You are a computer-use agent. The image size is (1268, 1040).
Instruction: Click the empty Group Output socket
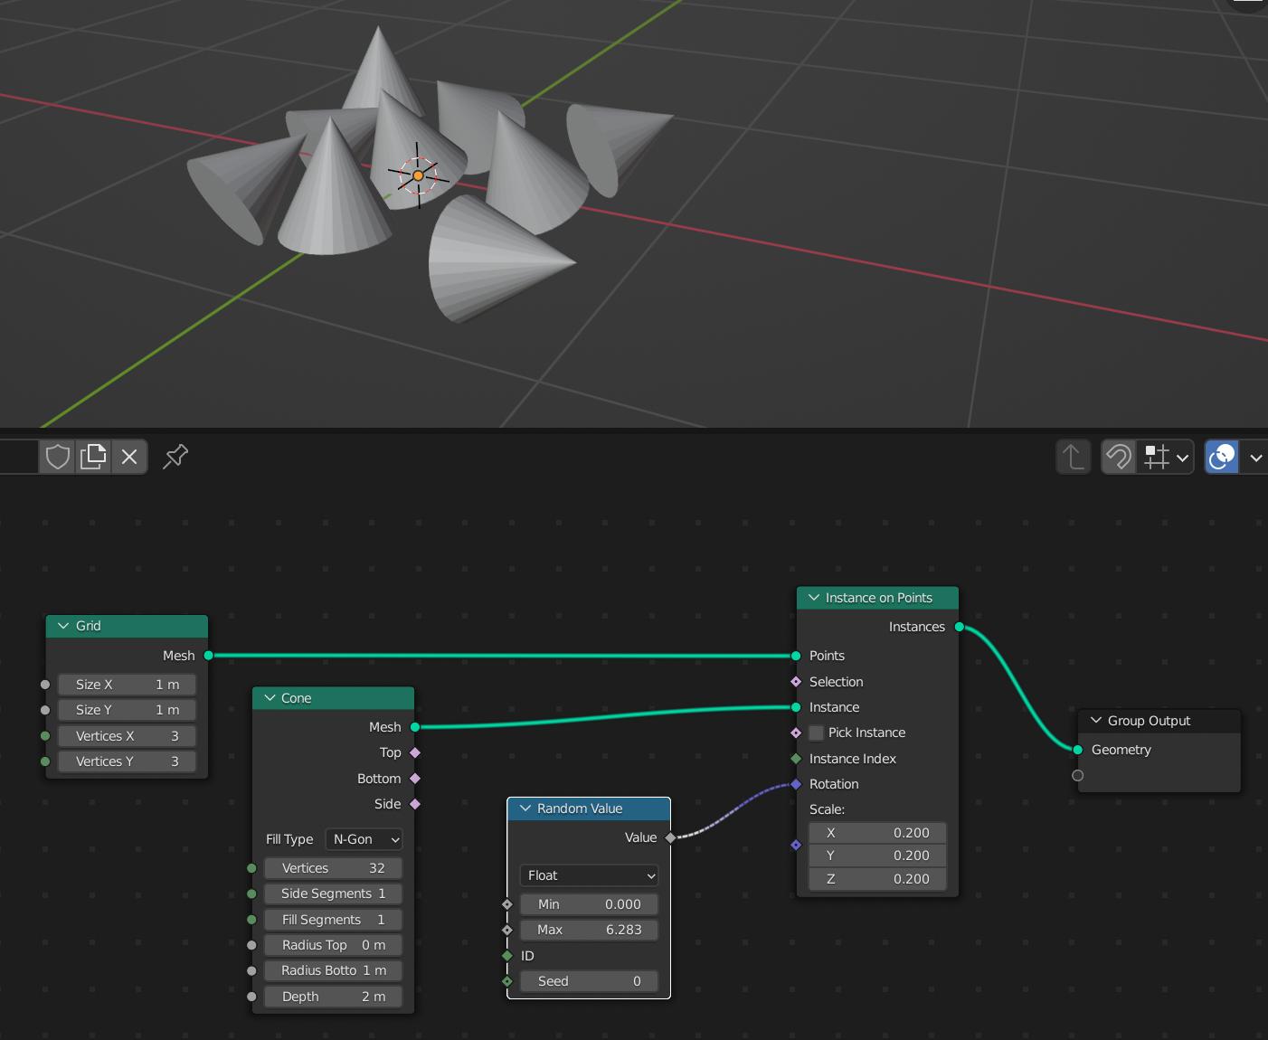pyautogui.click(x=1078, y=775)
